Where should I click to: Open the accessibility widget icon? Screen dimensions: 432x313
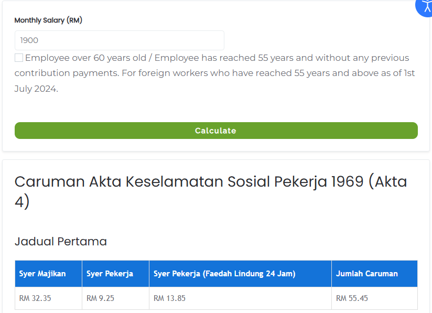(x=425, y=7)
